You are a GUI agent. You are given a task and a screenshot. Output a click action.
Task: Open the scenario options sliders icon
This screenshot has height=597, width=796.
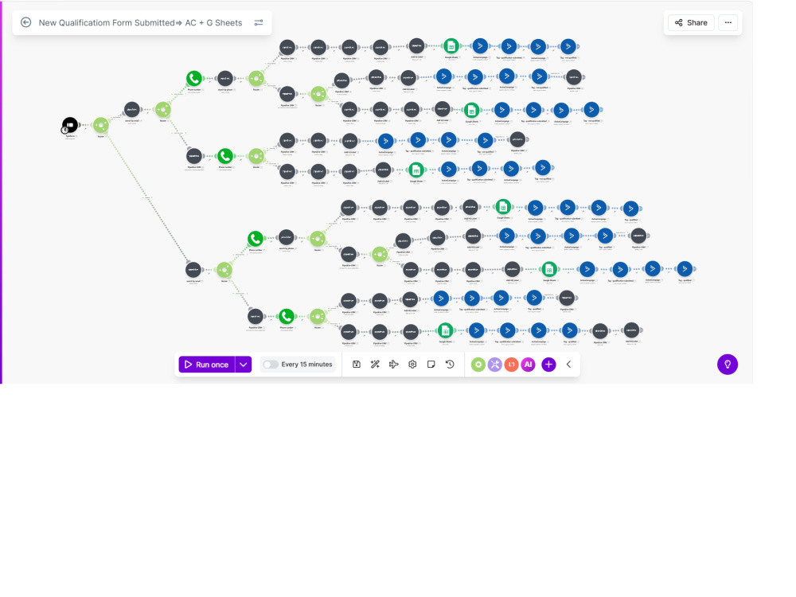[259, 22]
